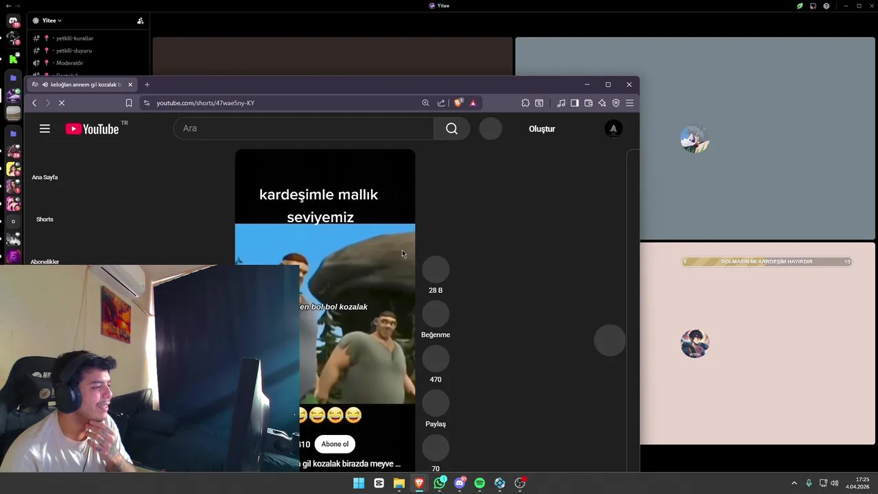Bookmark this page in Brave
The height and width of the screenshot is (494, 878).
128,103
